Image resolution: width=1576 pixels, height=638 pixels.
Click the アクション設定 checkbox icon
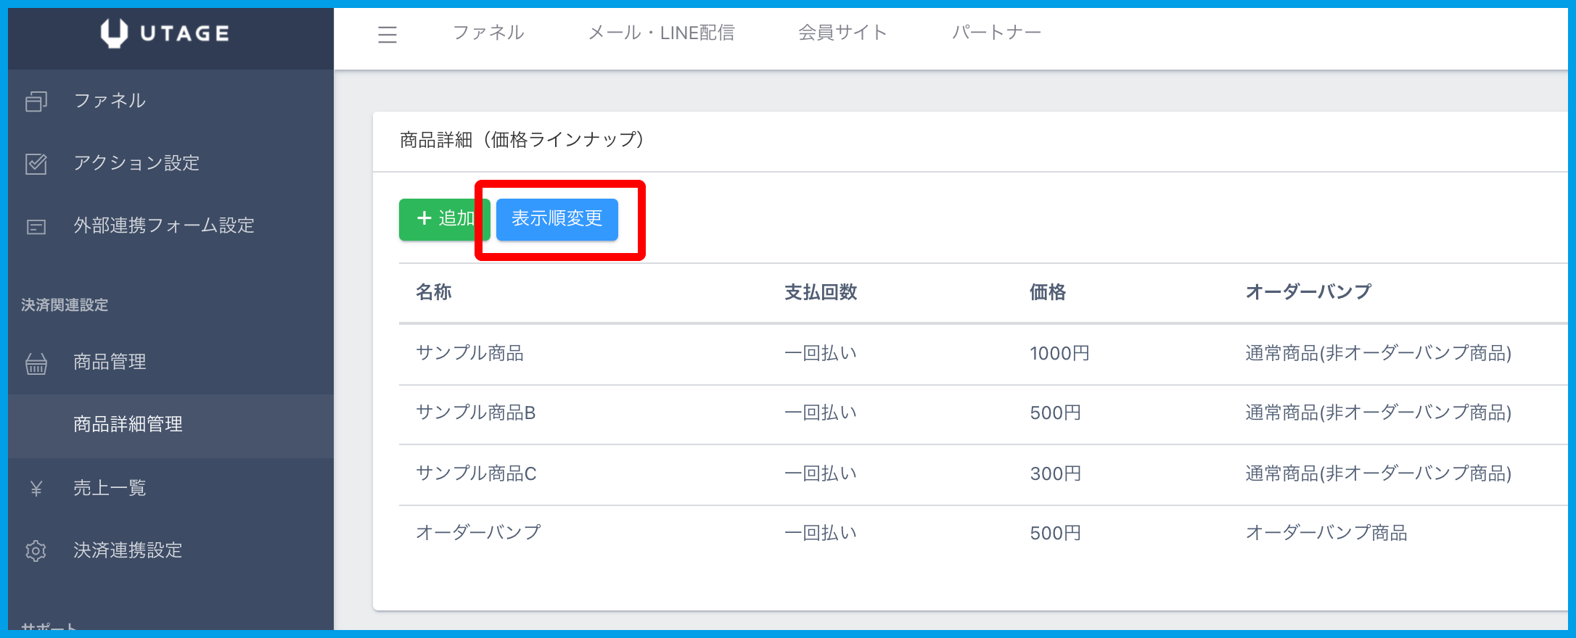[36, 164]
